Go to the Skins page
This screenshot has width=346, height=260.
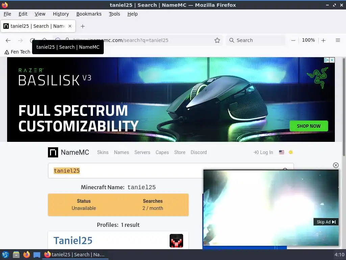click(103, 152)
